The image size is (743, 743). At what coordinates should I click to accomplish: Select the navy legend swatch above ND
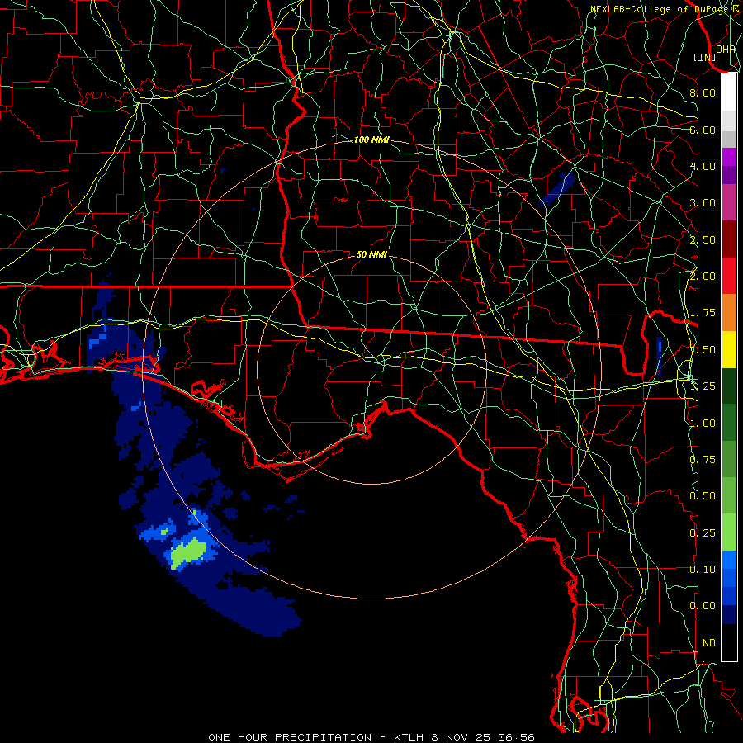point(729,615)
